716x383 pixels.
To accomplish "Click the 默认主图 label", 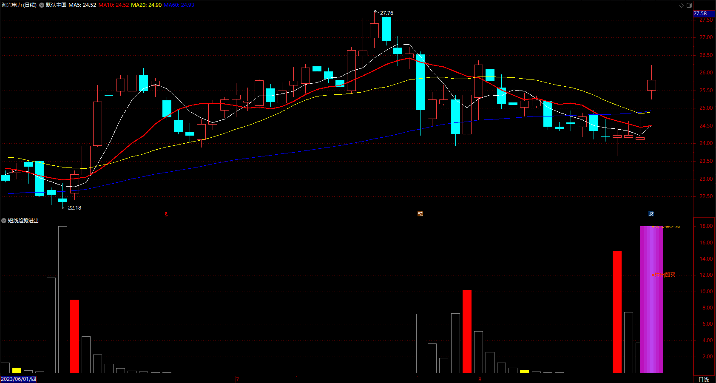I will (56, 5).
